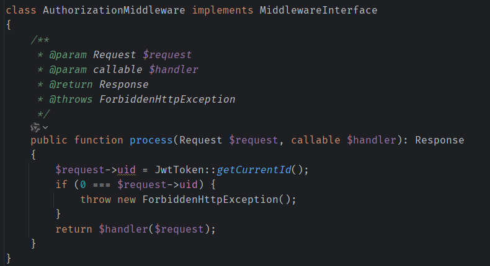Click the @return Response docblock tag

[99, 85]
